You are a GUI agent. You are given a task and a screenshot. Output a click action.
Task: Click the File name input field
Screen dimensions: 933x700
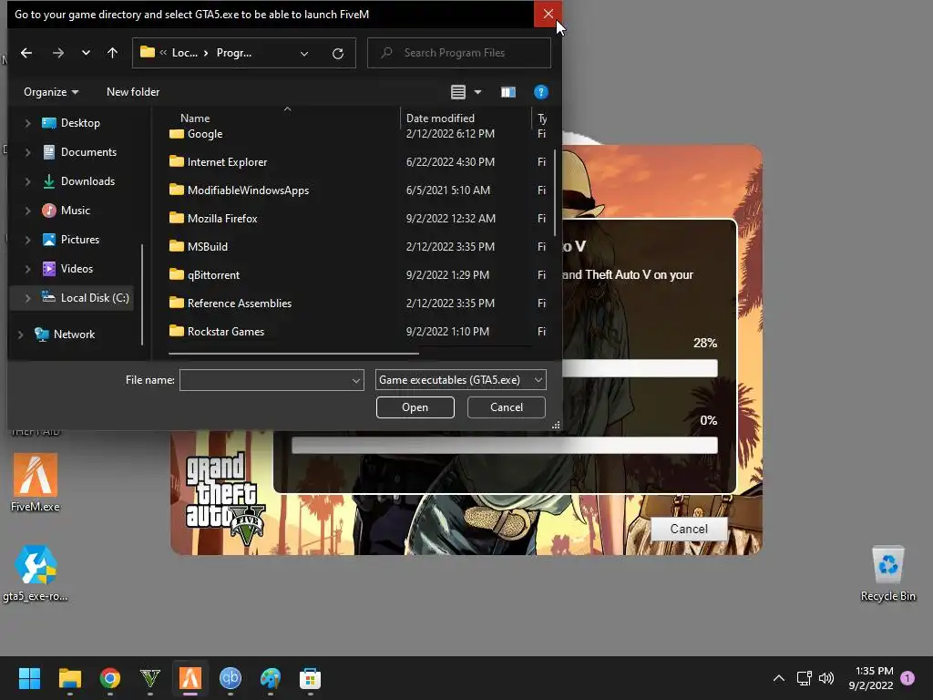265,380
